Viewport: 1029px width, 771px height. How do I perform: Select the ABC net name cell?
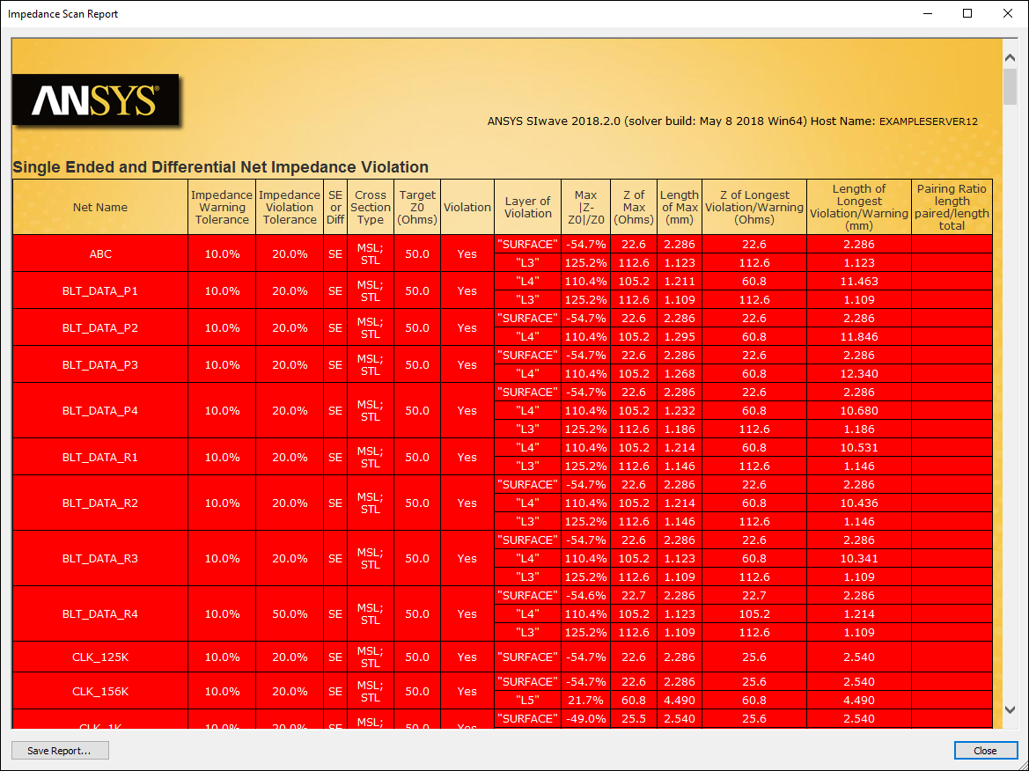(x=99, y=253)
